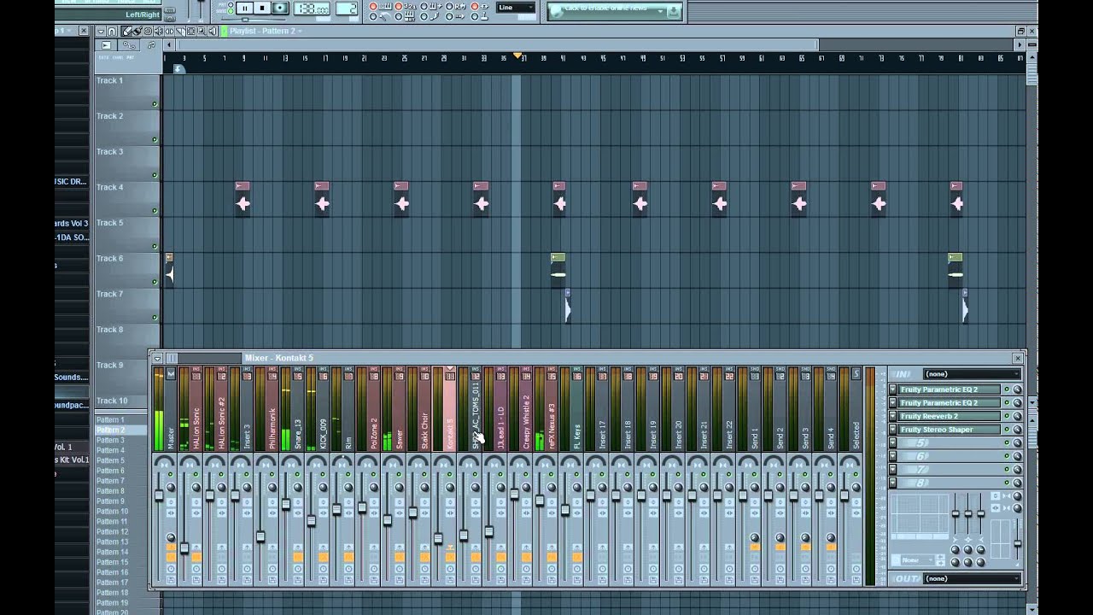
Task: Disable Fruity Stereo Shaper via its LED
Action: tap(1007, 430)
